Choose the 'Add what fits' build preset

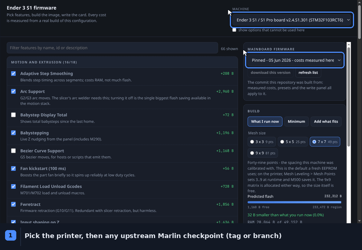pos(326,122)
